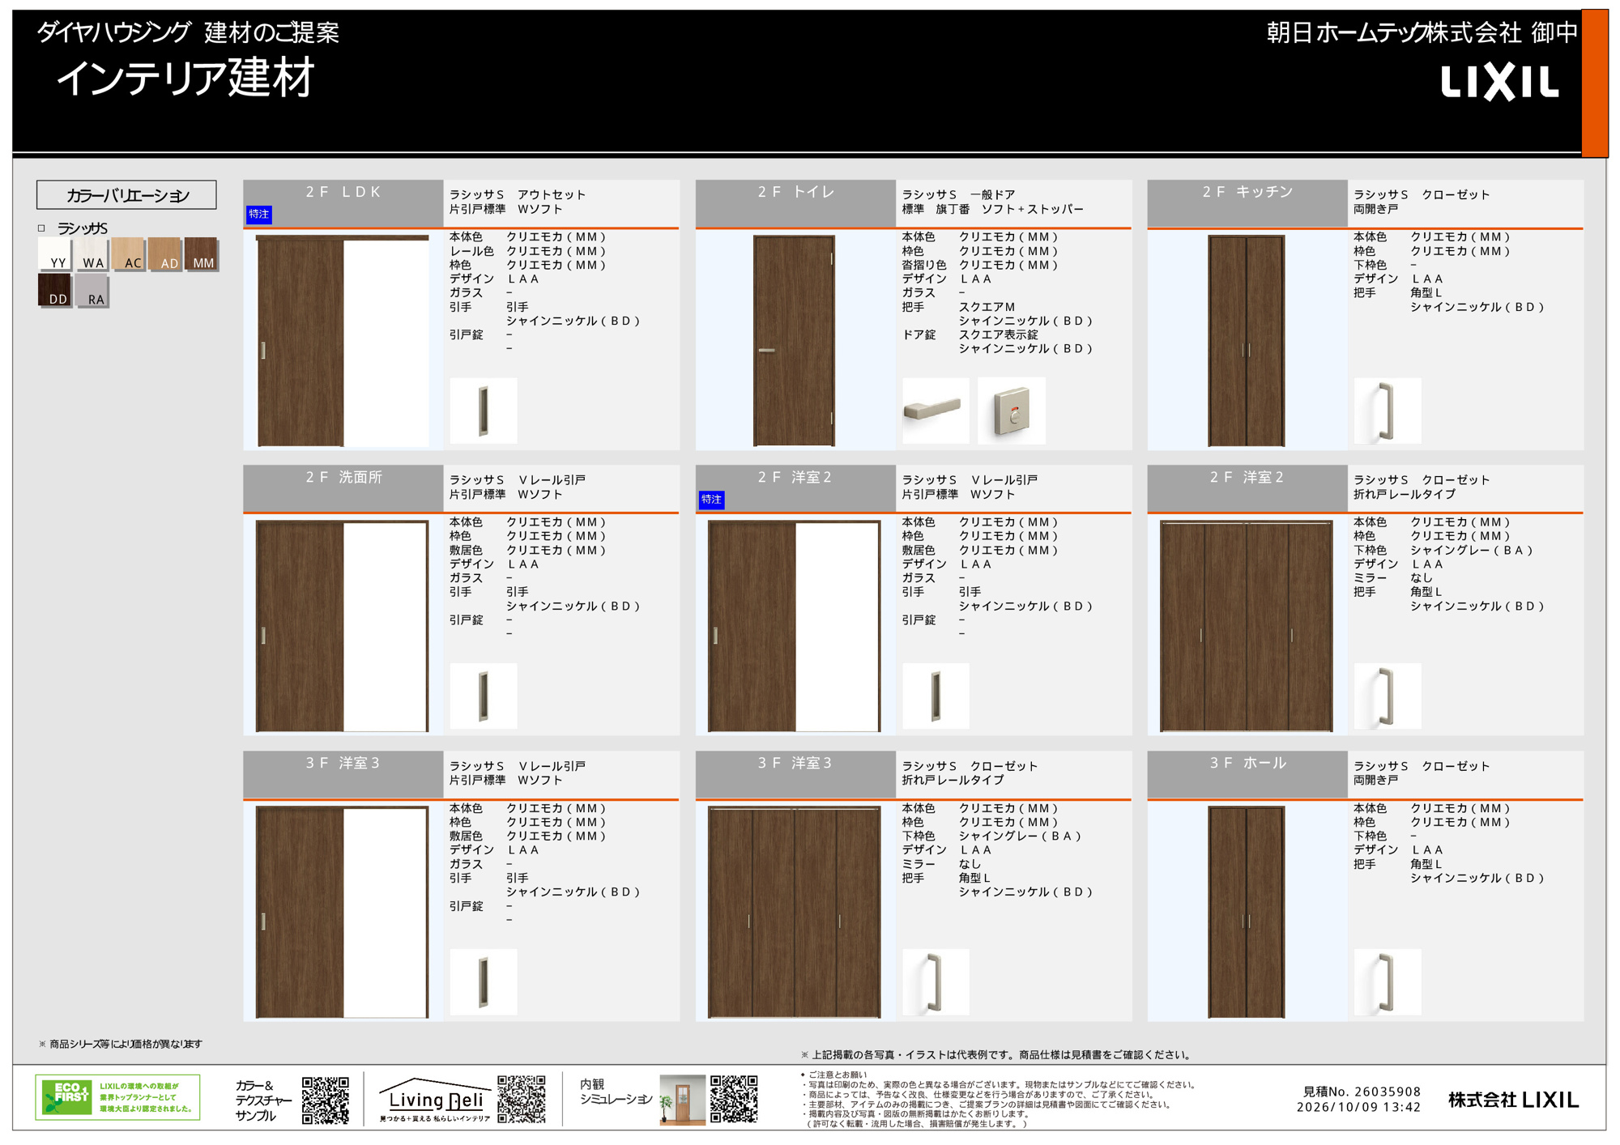
Task: Click the 内観シミュレーション QR code
Action: (x=734, y=1099)
